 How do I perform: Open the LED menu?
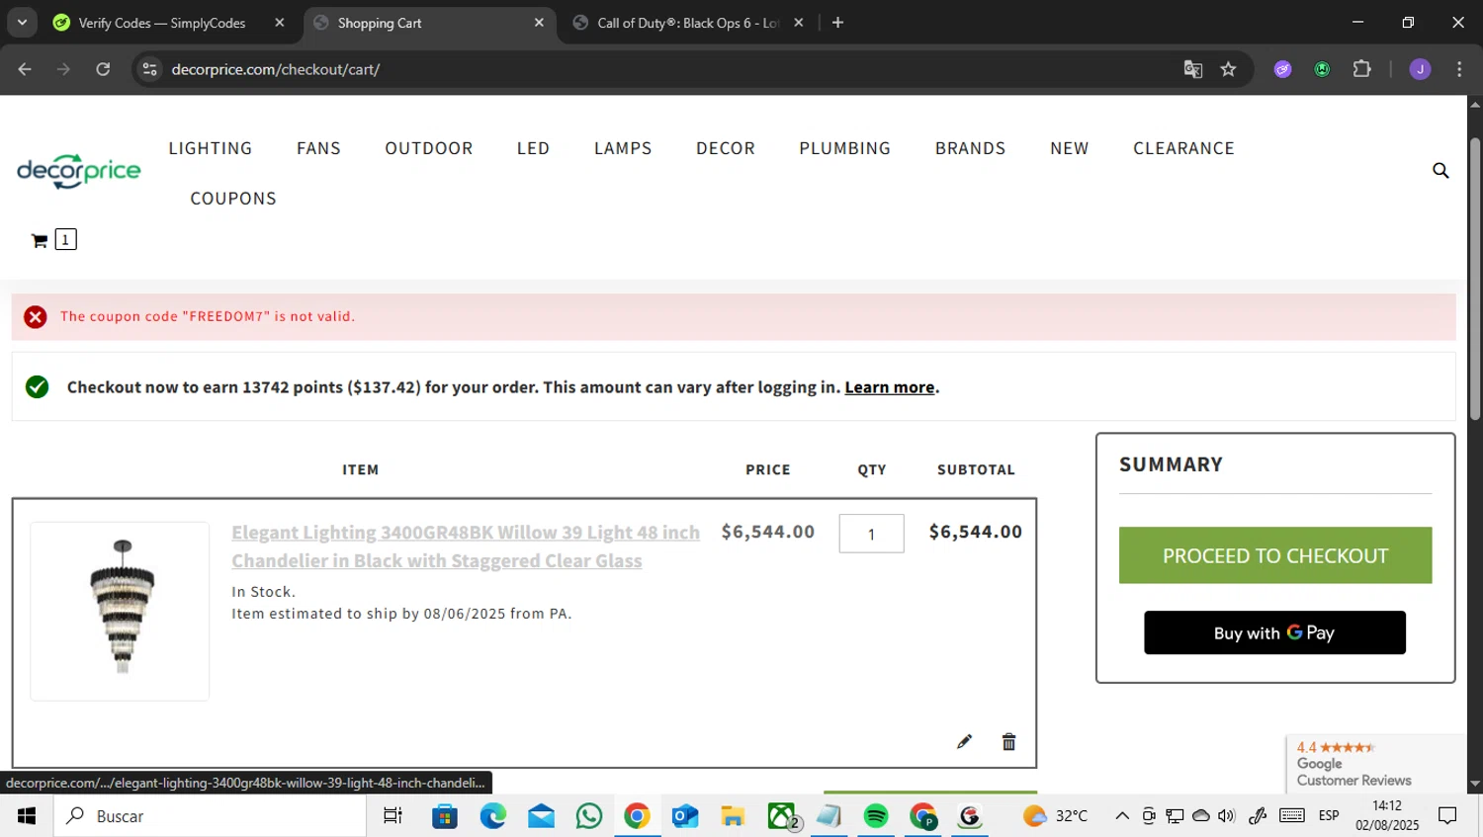[533, 148]
